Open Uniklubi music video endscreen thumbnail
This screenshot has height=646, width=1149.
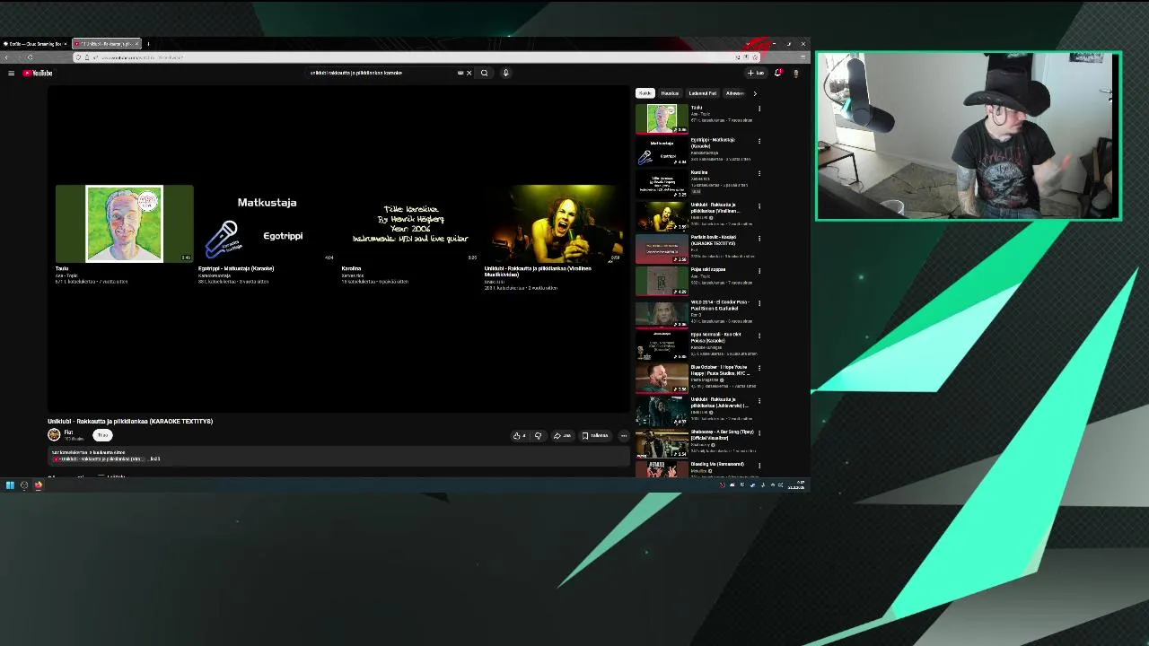(553, 223)
